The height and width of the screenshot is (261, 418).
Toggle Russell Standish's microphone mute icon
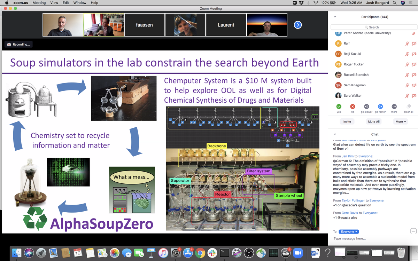(x=407, y=75)
